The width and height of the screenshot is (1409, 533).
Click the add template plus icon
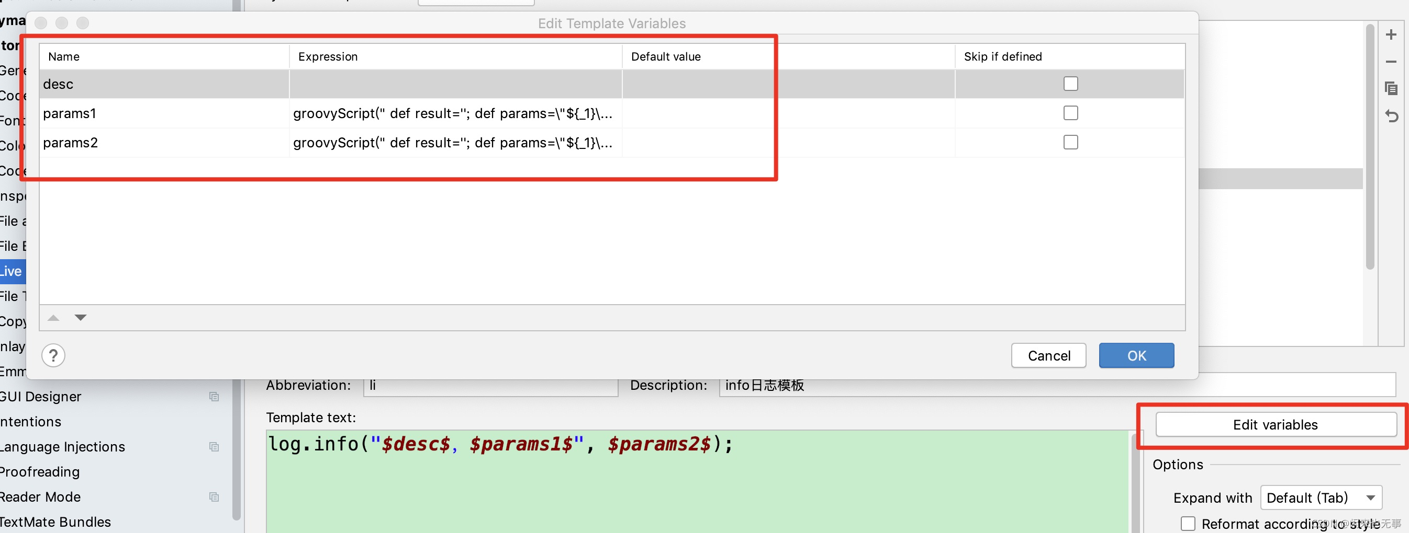pyautogui.click(x=1391, y=35)
